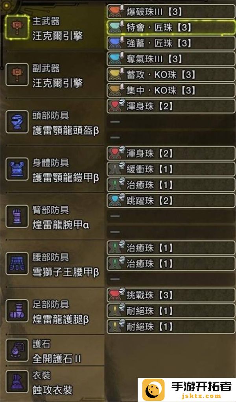The height and width of the screenshot is (402, 236).
Task: Click the leg armor boots icon
Action: [x=17, y=311]
